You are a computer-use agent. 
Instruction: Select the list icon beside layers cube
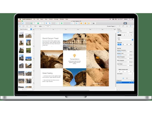tap(127, 78)
